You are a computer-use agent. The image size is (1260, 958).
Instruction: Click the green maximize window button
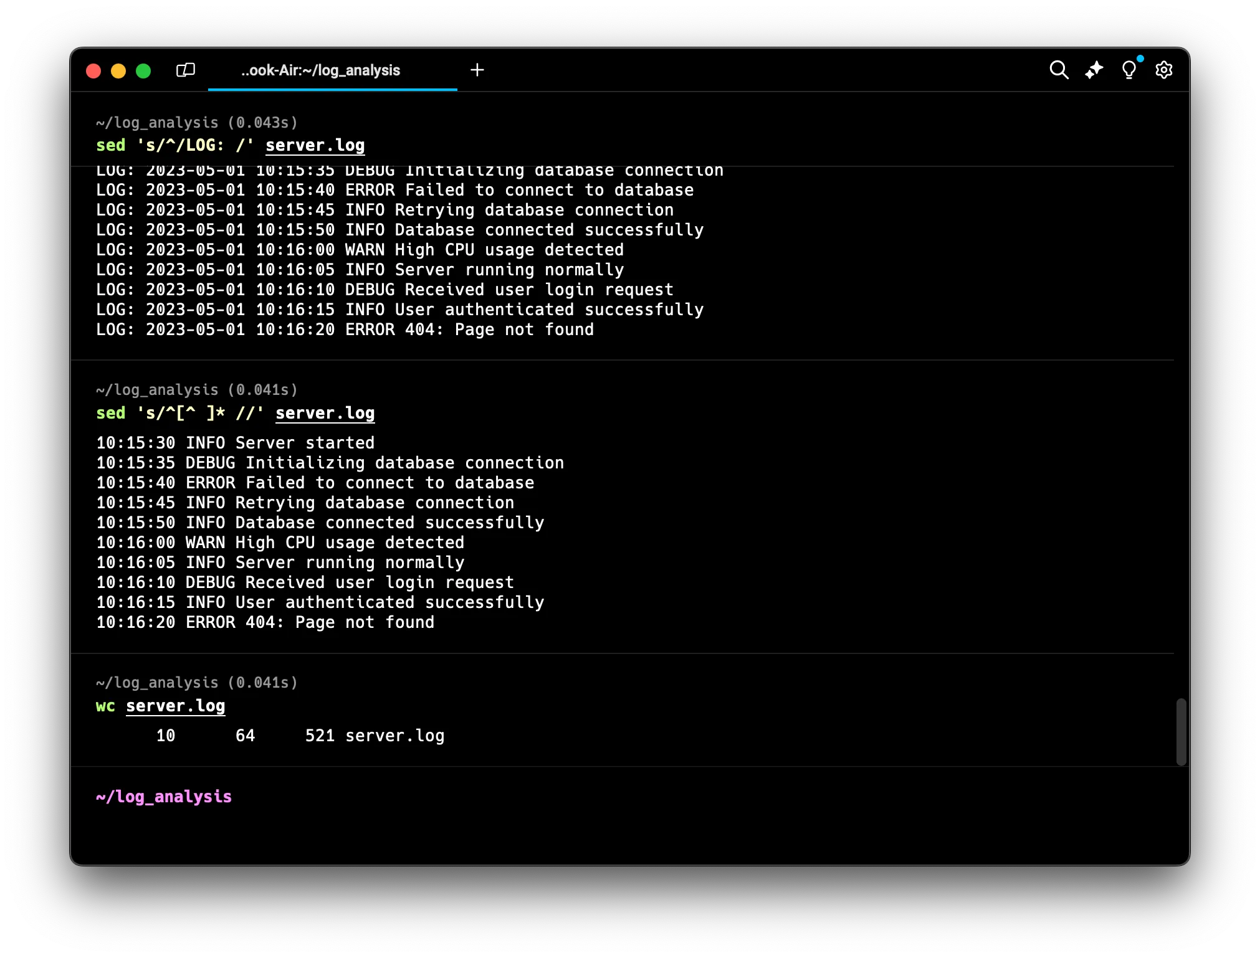(x=143, y=71)
